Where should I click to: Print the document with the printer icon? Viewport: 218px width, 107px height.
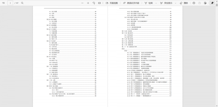(x=194, y=3)
